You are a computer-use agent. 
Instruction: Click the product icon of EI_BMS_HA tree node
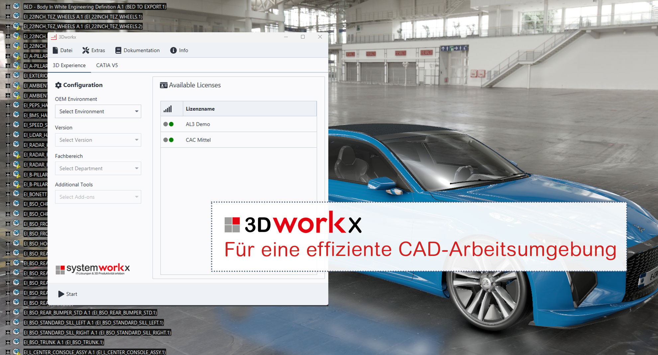16,115
